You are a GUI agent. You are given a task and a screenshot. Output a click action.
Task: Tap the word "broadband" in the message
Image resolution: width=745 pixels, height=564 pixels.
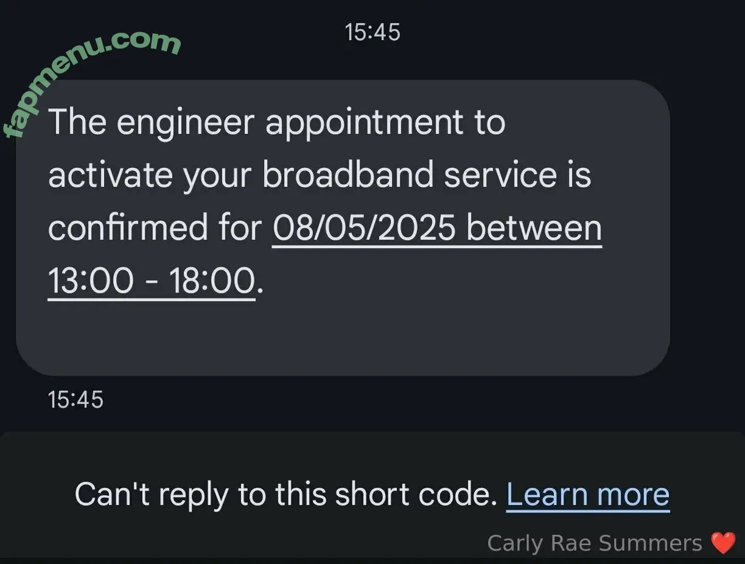pyautogui.click(x=348, y=175)
